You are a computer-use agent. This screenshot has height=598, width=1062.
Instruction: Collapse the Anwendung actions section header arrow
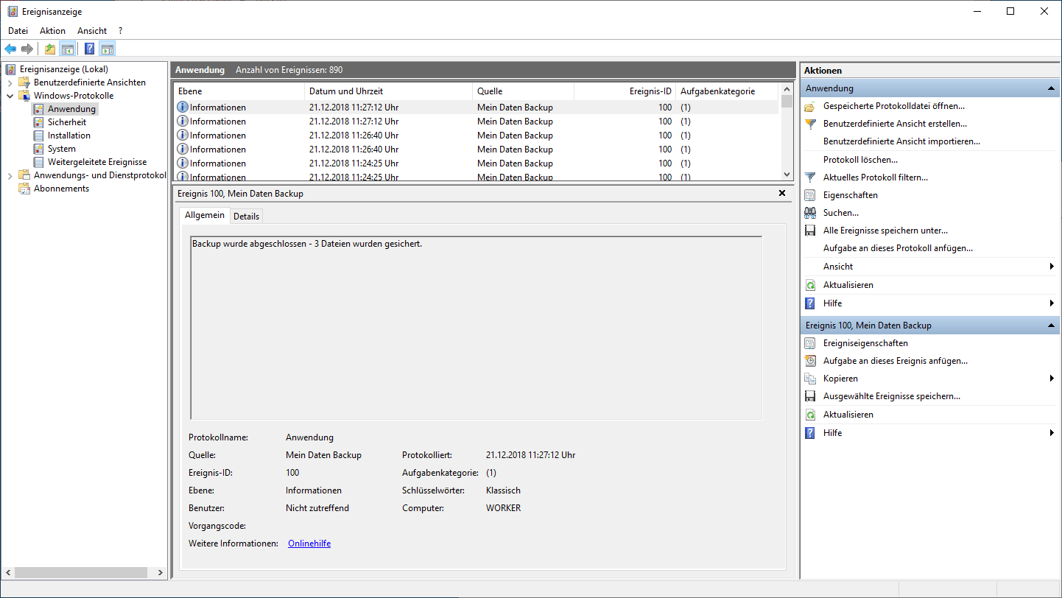point(1051,88)
